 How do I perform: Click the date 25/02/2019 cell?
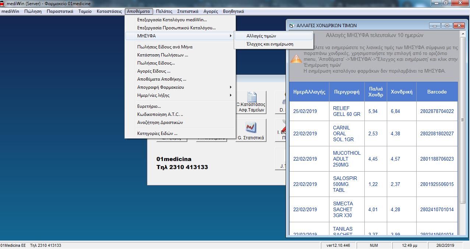point(309,111)
